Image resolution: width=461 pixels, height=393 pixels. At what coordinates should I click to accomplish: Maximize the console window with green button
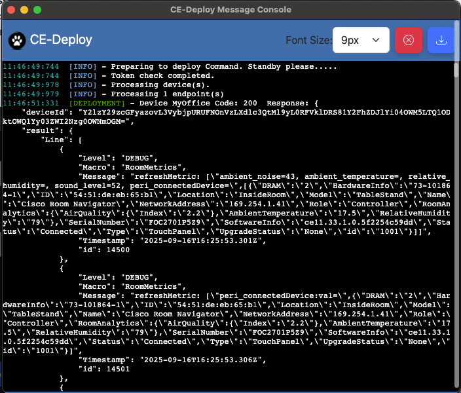click(37, 10)
